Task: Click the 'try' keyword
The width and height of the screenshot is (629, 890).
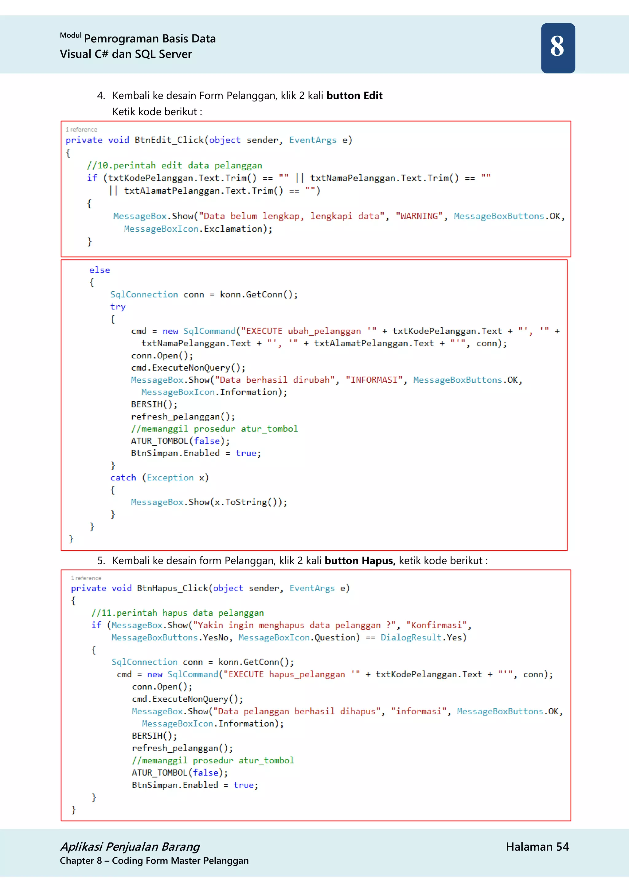Action: pos(118,307)
